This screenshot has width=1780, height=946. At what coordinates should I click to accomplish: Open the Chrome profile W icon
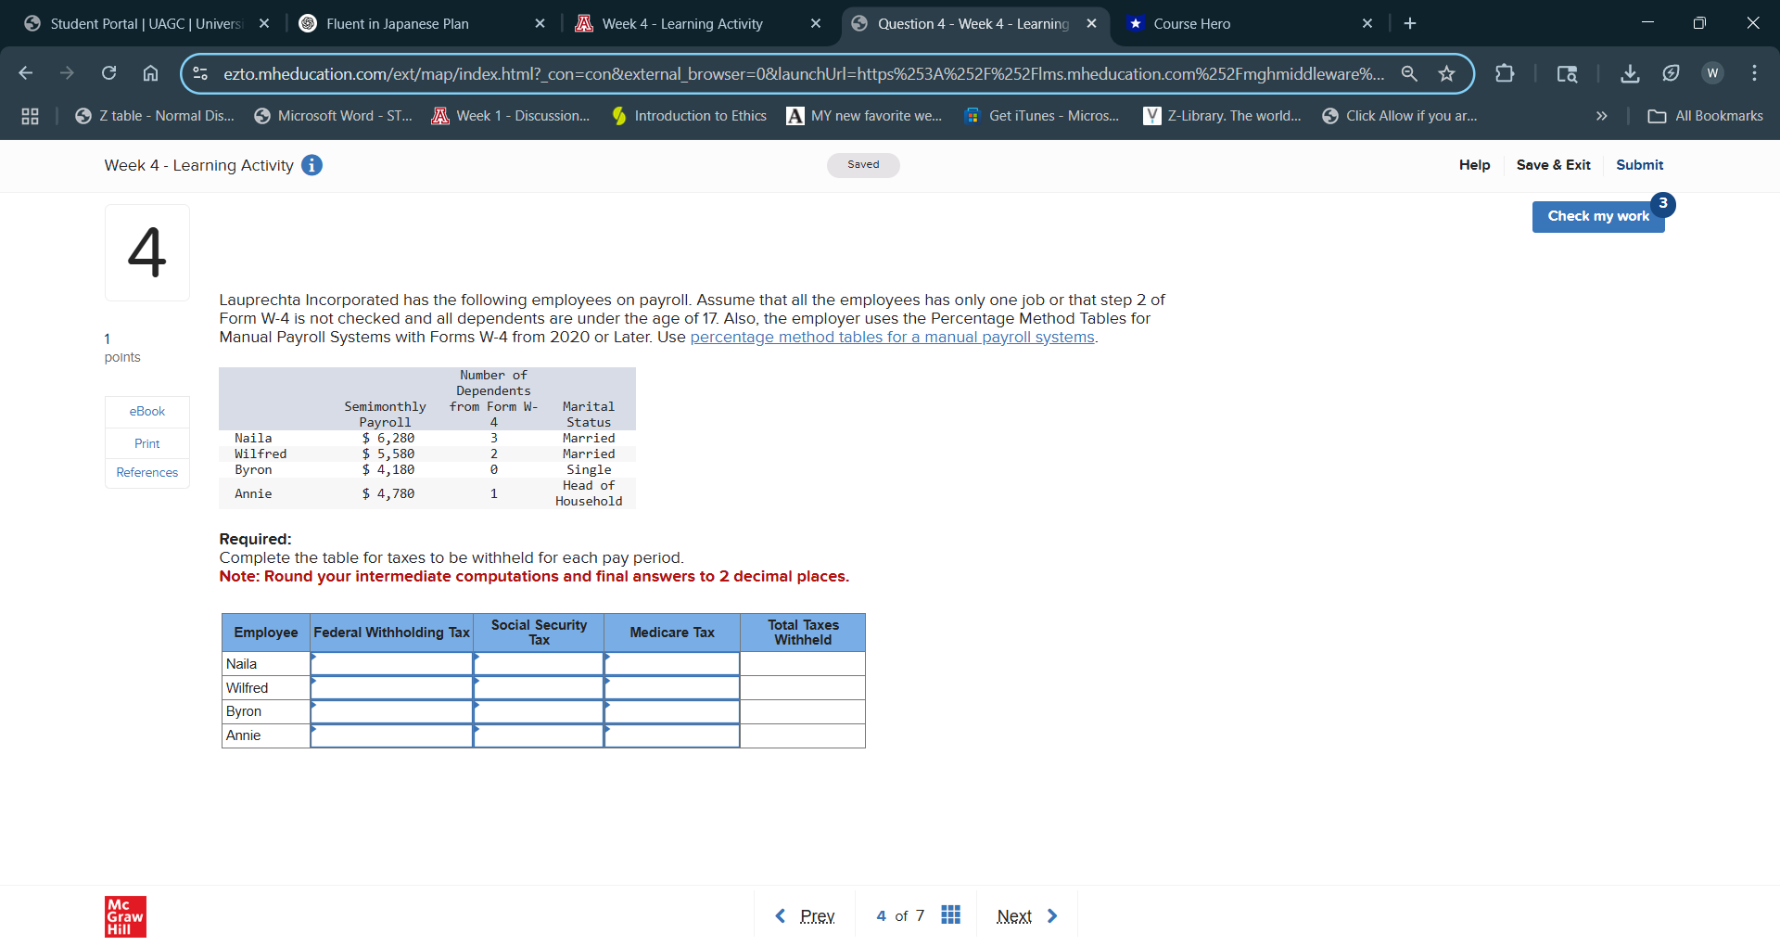point(1712,73)
